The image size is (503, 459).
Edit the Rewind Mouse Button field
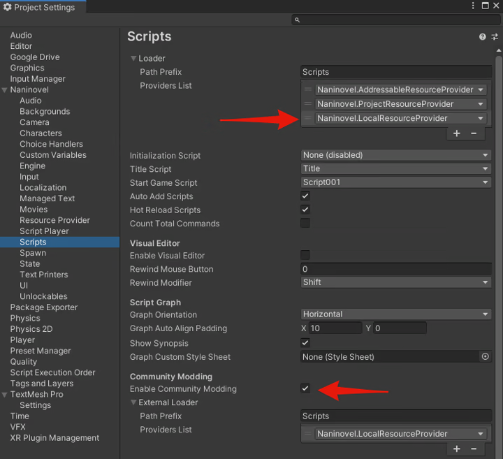pos(396,269)
